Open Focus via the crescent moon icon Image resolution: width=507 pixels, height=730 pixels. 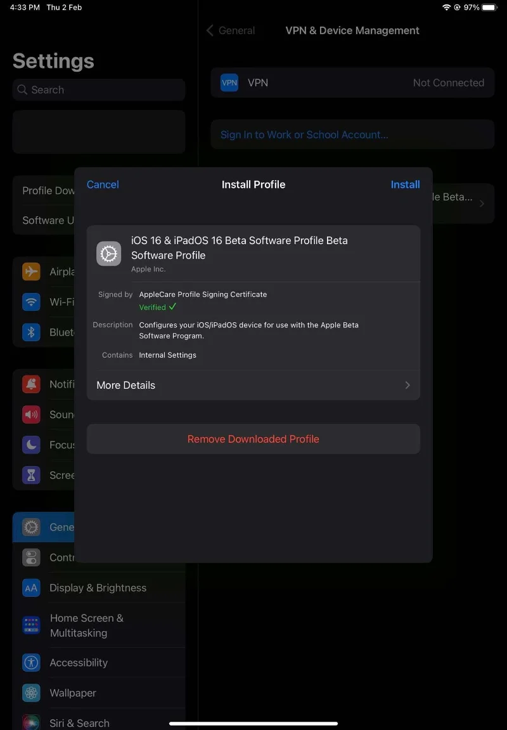(x=30, y=445)
